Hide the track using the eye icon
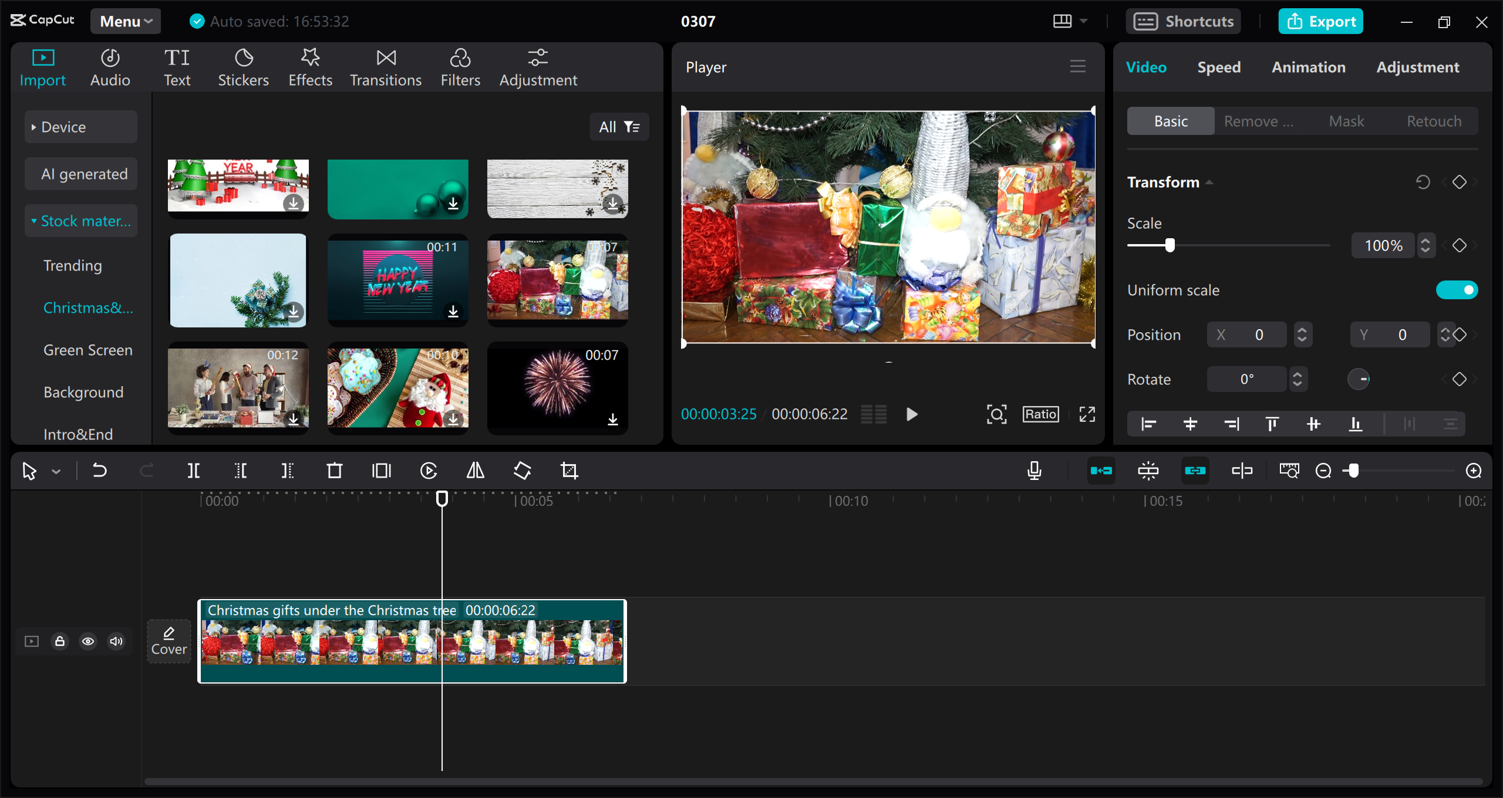Screen dimensions: 1503x798 (88, 641)
